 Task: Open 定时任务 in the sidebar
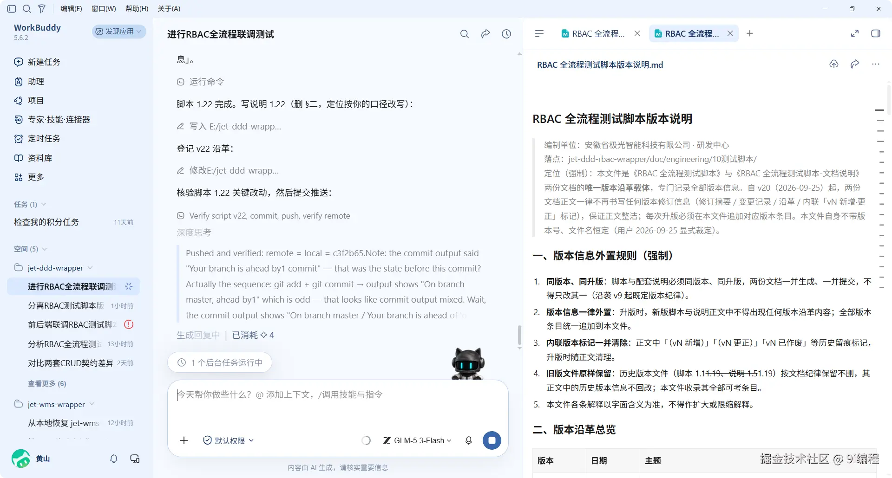37,139
